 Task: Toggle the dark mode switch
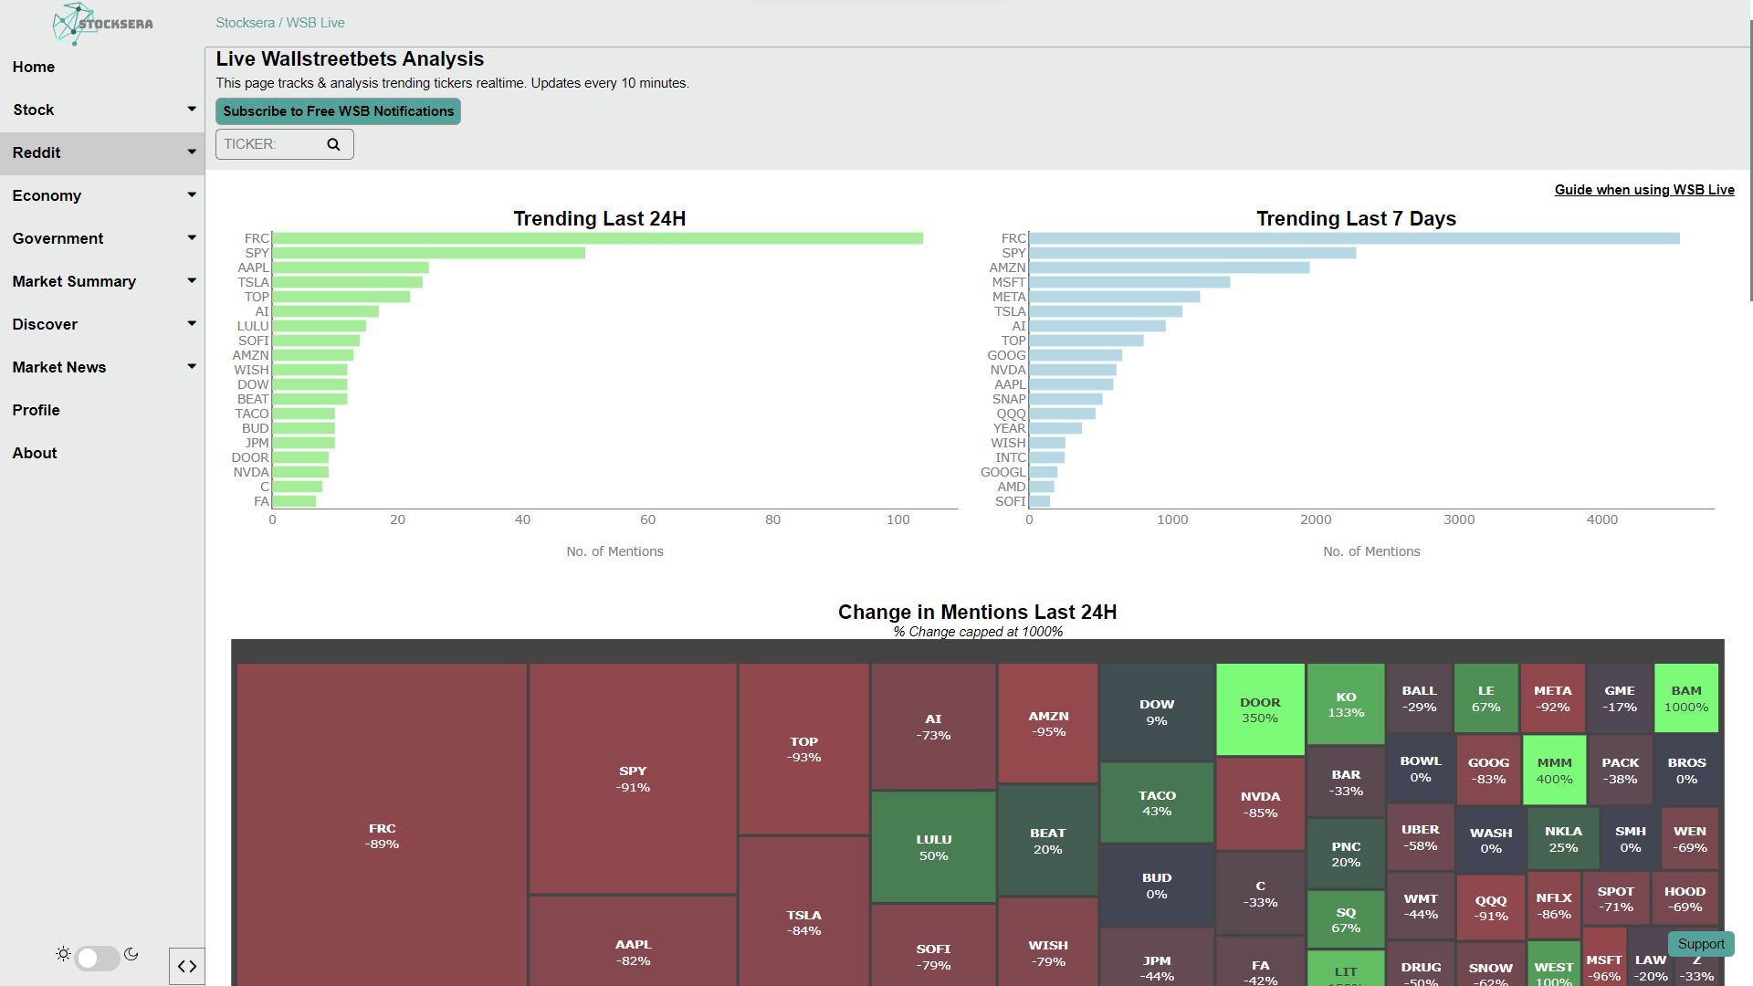tap(97, 958)
